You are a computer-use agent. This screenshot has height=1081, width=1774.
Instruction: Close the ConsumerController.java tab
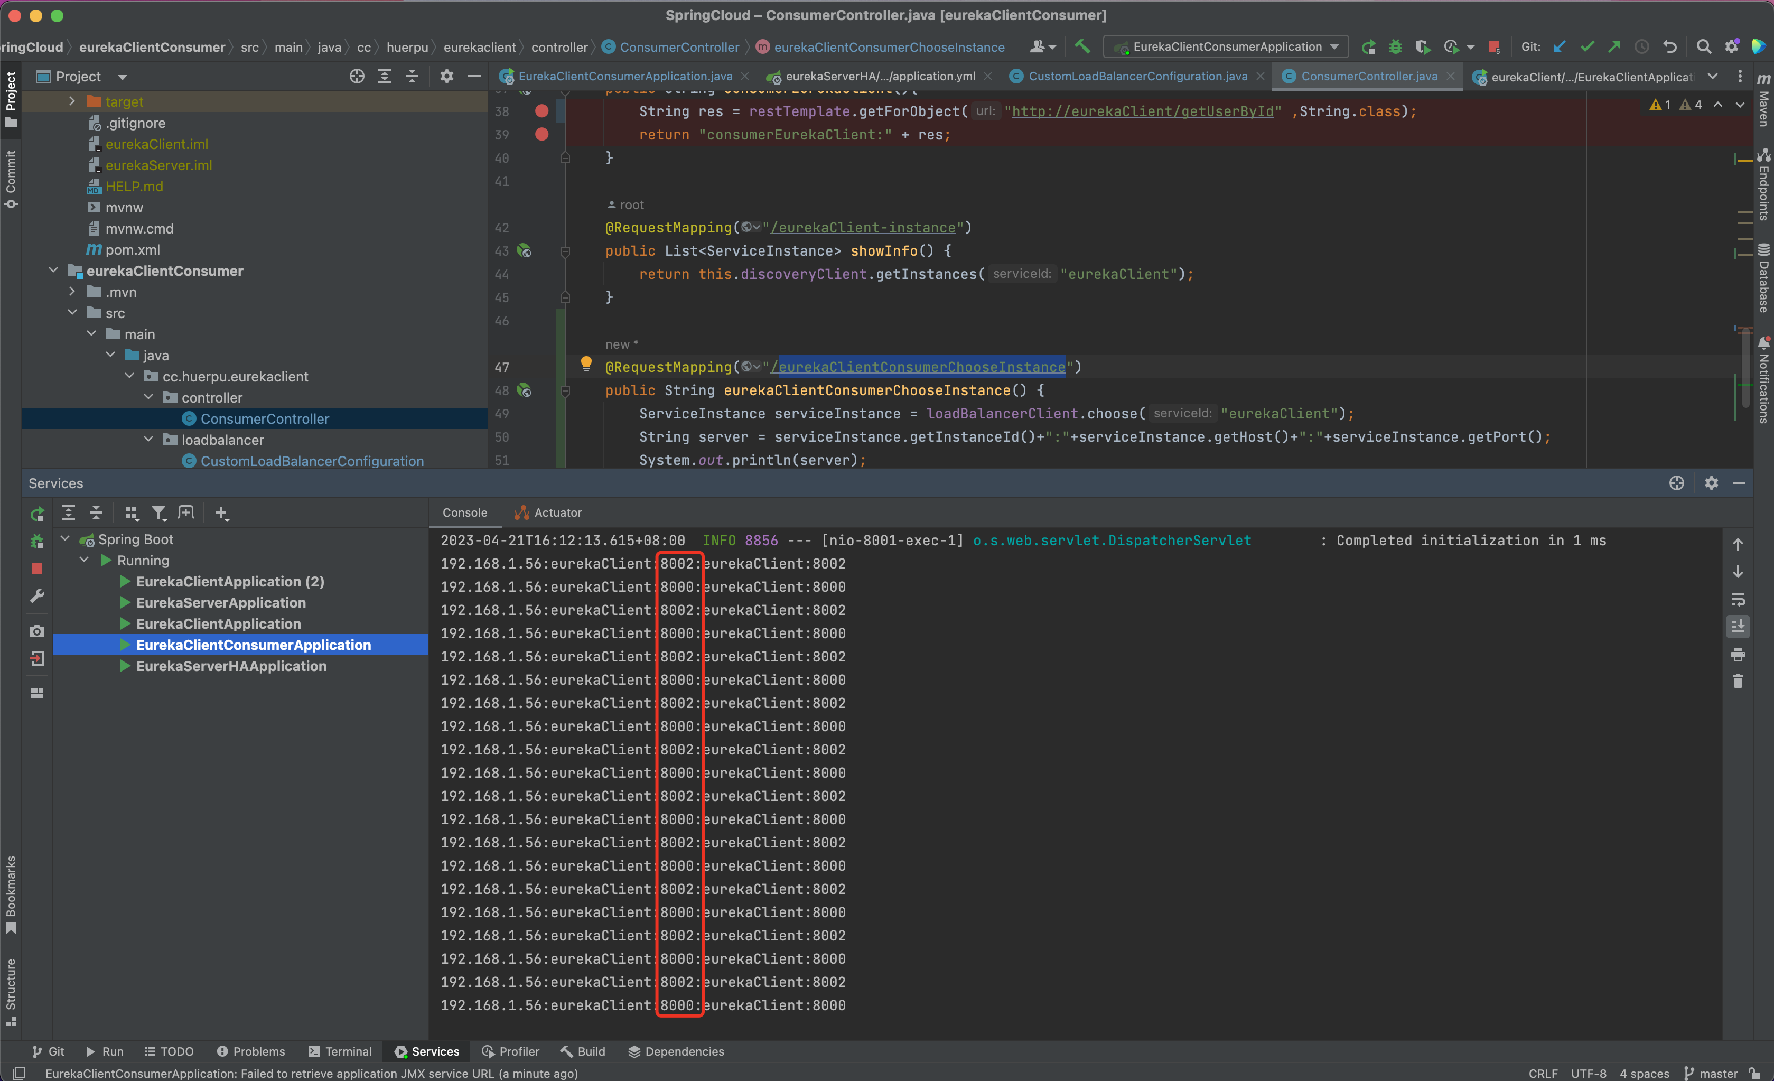coord(1451,76)
